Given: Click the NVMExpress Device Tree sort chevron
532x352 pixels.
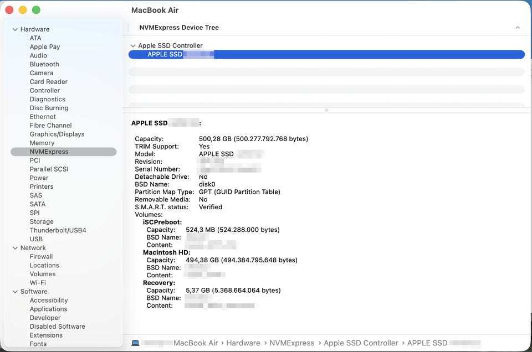Looking at the screenshot, I should click(518, 28).
